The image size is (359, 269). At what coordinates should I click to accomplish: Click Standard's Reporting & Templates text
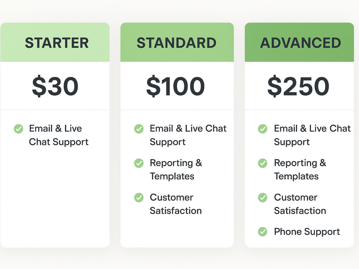(x=176, y=170)
